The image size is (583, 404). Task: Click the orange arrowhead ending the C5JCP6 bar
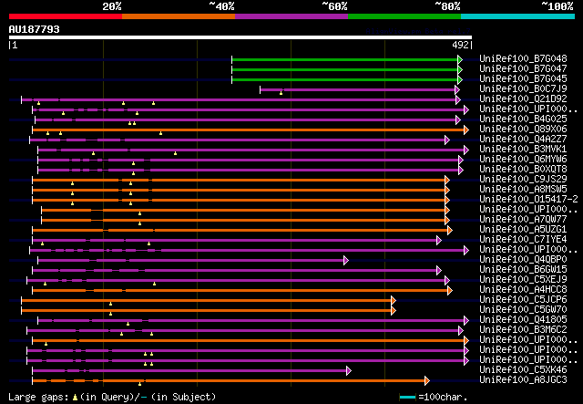click(394, 300)
